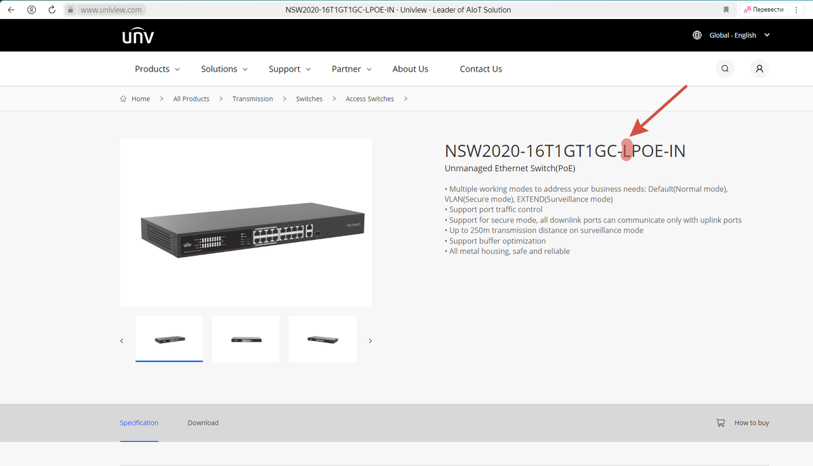Click the Yandex browser logo icon

31,10
